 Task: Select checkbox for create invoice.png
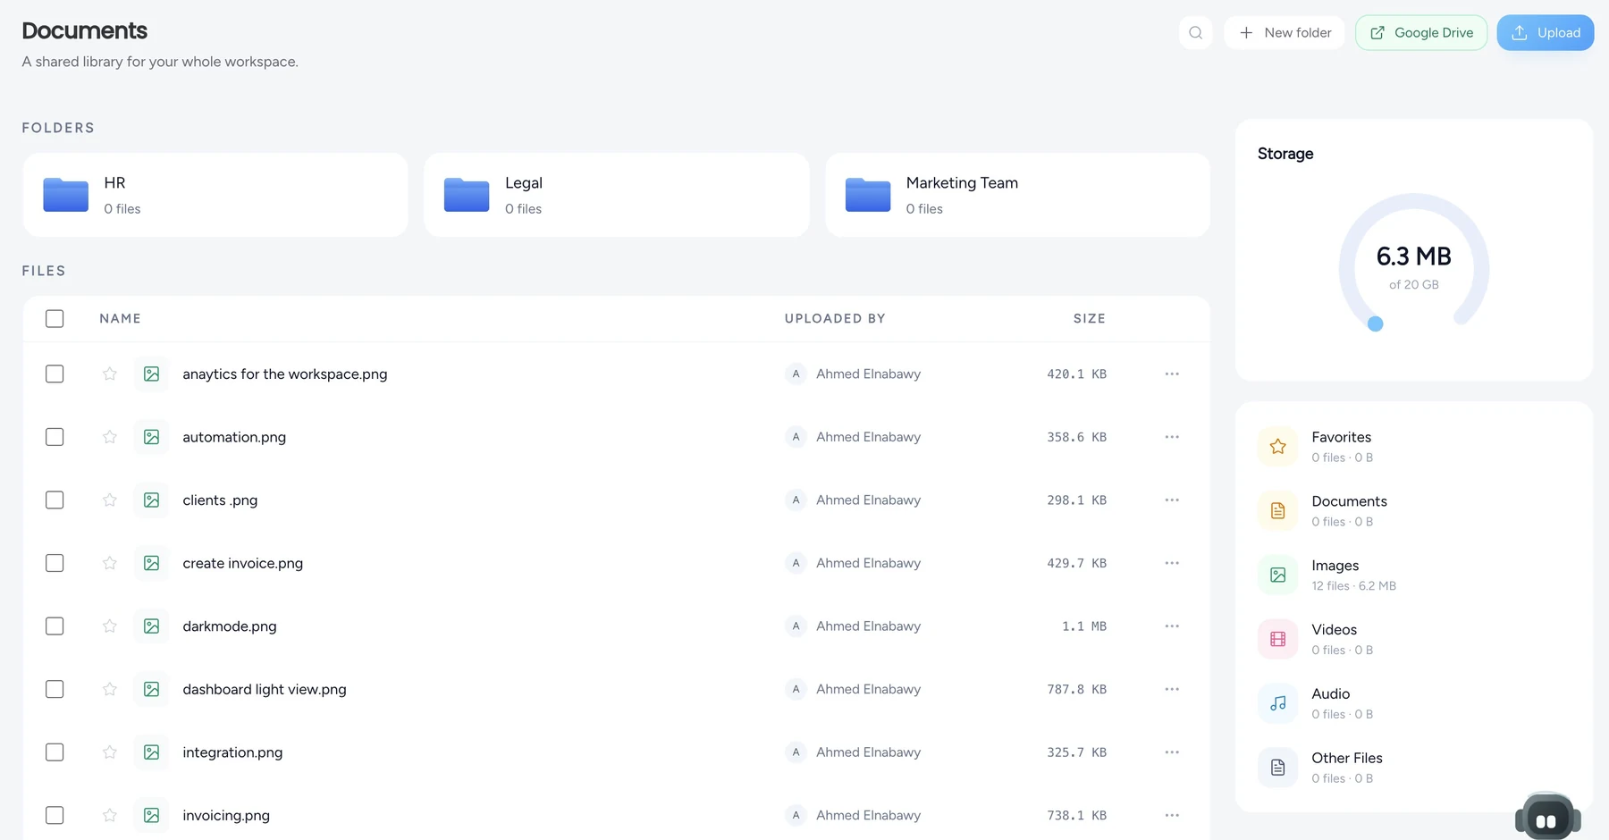(x=55, y=563)
